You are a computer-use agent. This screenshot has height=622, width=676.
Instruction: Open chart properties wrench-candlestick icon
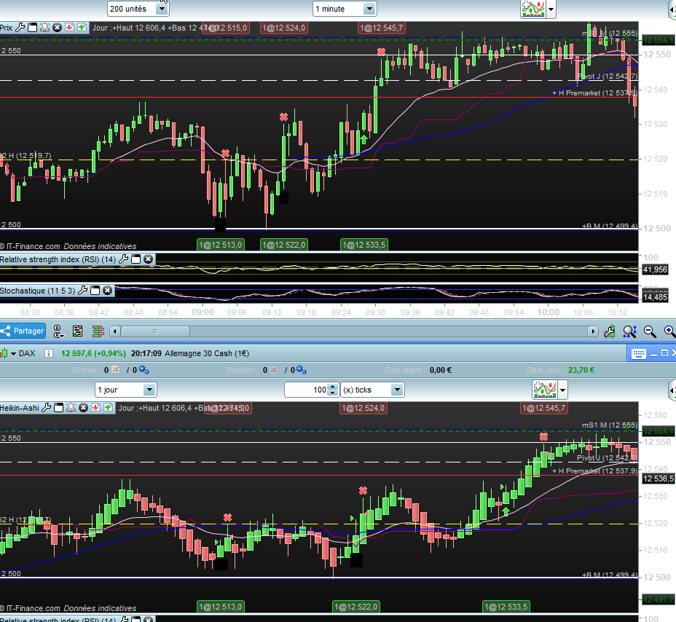tap(610, 331)
